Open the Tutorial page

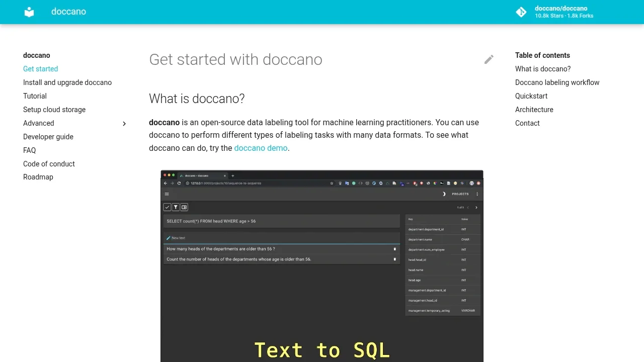pos(35,96)
